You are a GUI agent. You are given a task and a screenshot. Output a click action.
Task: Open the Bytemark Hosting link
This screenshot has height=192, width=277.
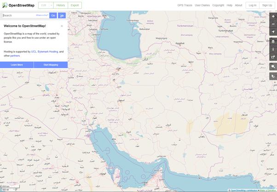pos(48,51)
